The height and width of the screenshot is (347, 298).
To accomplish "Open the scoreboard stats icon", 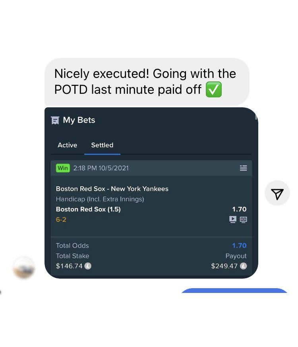I will click(x=243, y=219).
